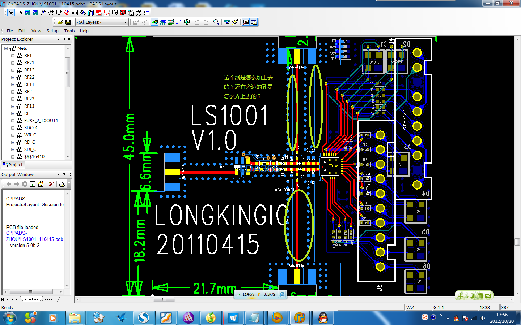This screenshot has width=521, height=325.
Task: Open a file with the folder icon
Action: point(60,22)
